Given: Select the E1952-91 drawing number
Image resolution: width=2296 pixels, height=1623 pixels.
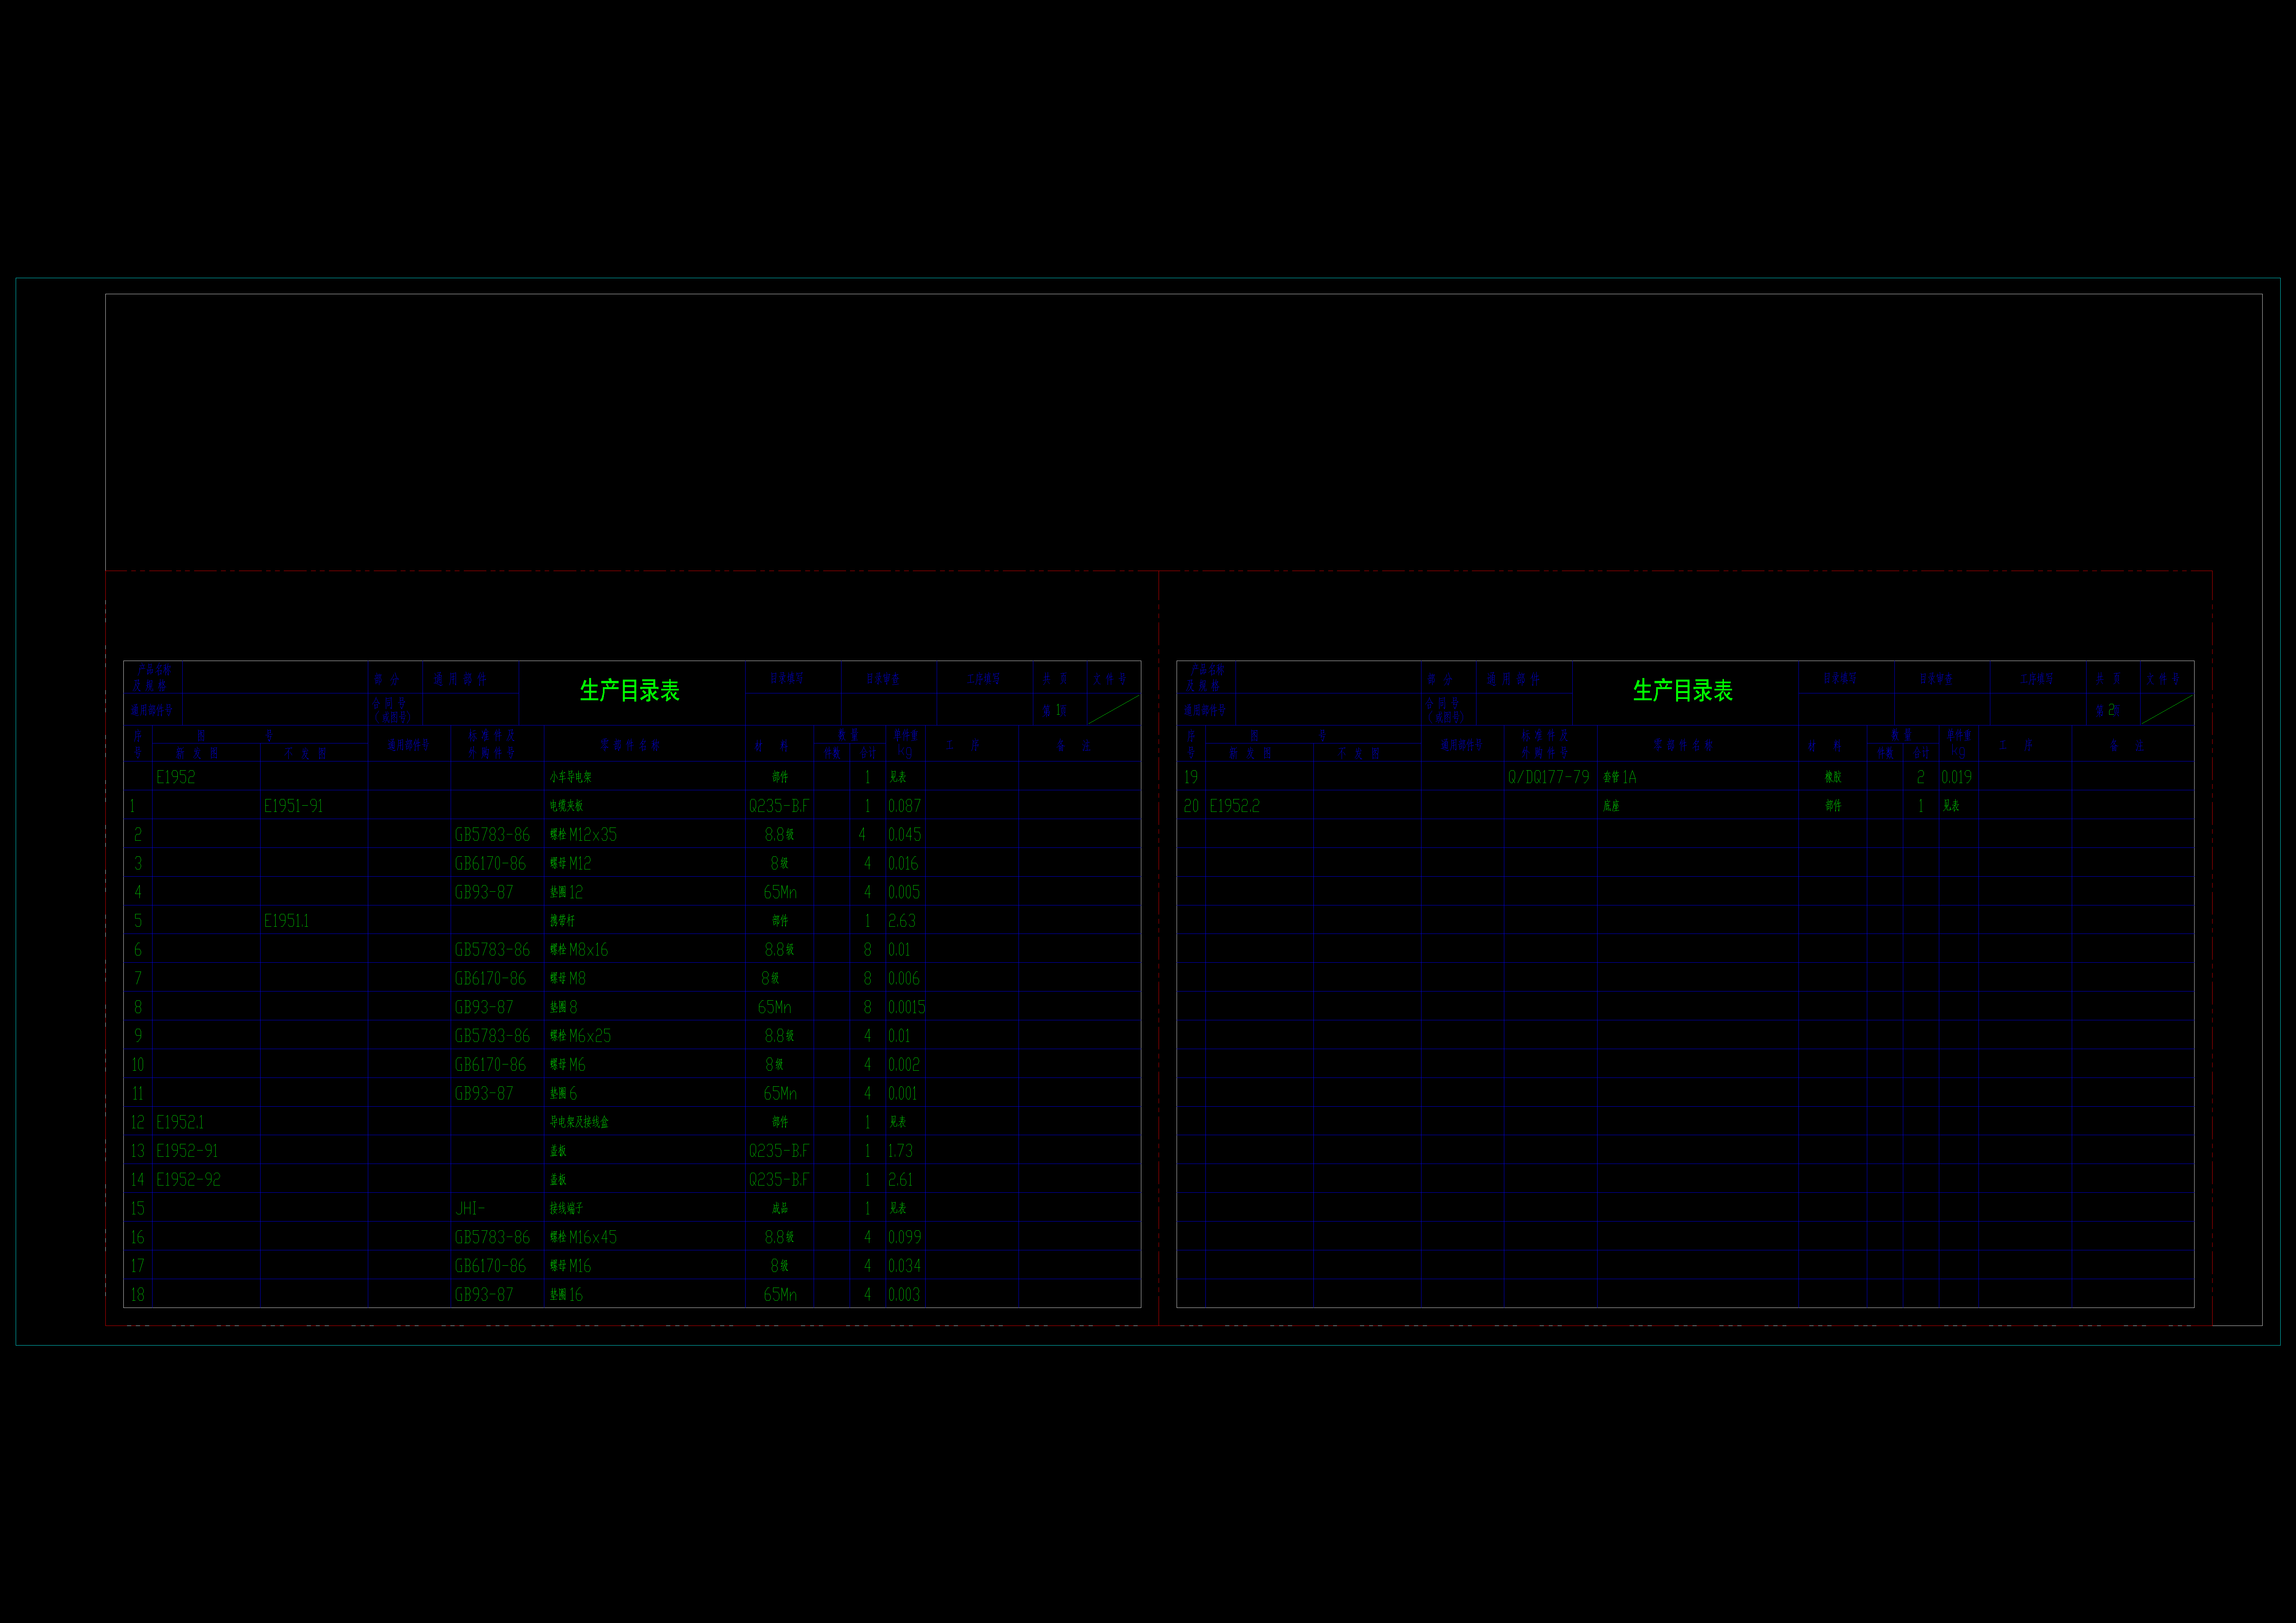Looking at the screenshot, I should click(187, 1151).
